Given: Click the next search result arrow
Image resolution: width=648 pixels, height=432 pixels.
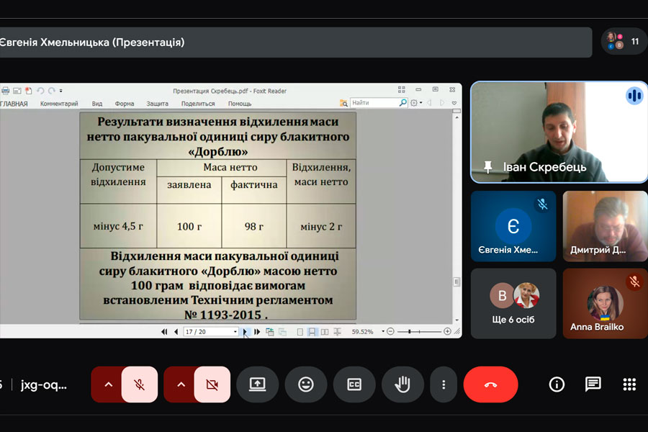Looking at the screenshot, I should [442, 102].
